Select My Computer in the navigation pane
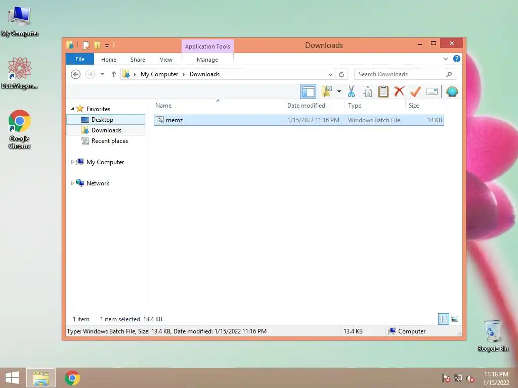The image size is (518, 388). coord(105,162)
